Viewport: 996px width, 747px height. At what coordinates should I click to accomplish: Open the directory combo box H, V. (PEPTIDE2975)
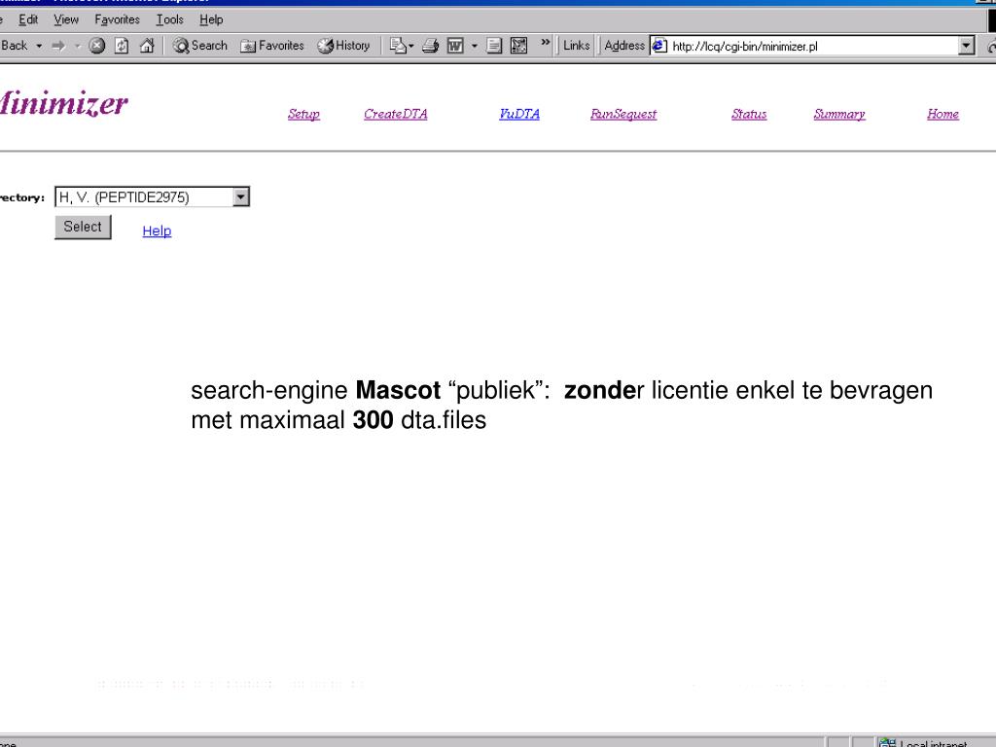(153, 196)
